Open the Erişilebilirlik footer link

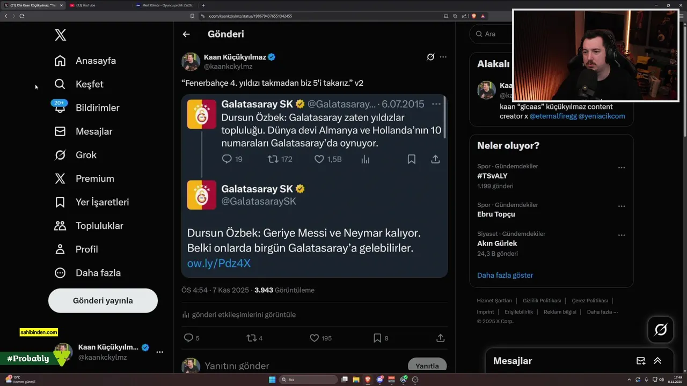[x=518, y=312]
